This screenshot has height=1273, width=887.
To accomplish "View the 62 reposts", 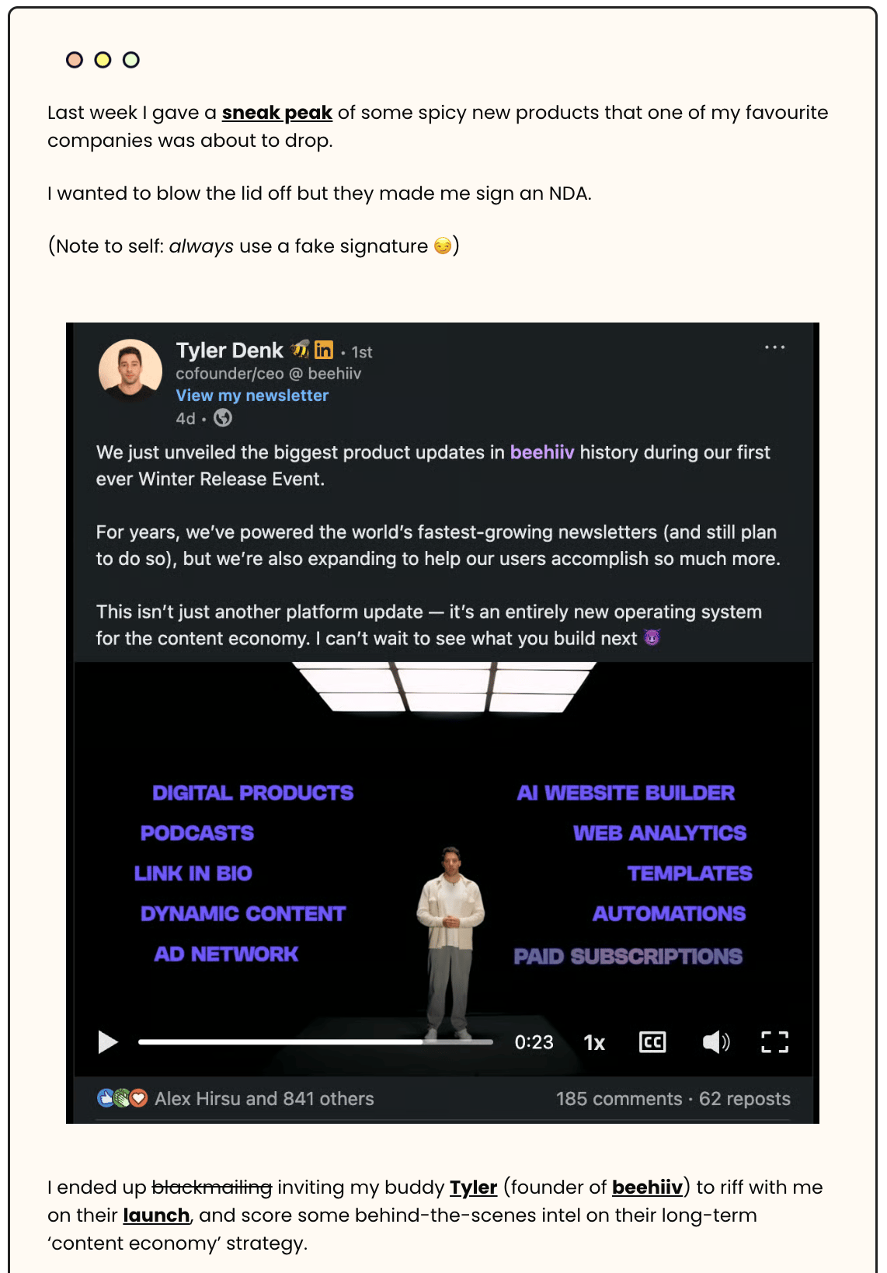I will [745, 1098].
